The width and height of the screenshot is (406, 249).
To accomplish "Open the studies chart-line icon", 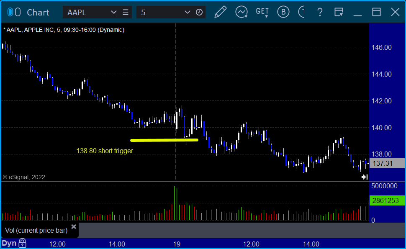I will coord(242,12).
